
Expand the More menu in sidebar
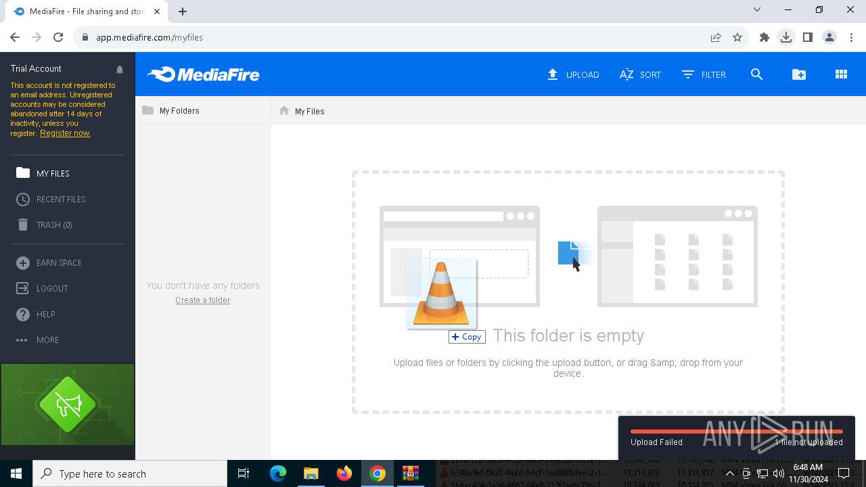[38, 340]
